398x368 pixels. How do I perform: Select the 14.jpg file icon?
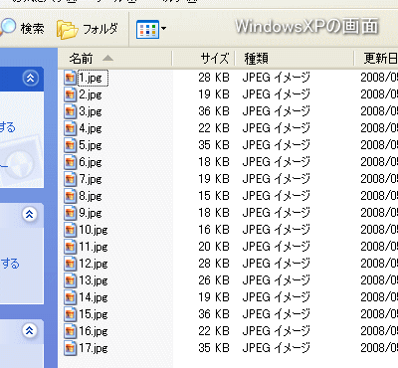[x=70, y=297]
